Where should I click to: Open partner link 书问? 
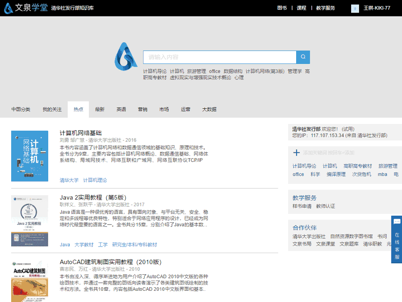click(382, 237)
